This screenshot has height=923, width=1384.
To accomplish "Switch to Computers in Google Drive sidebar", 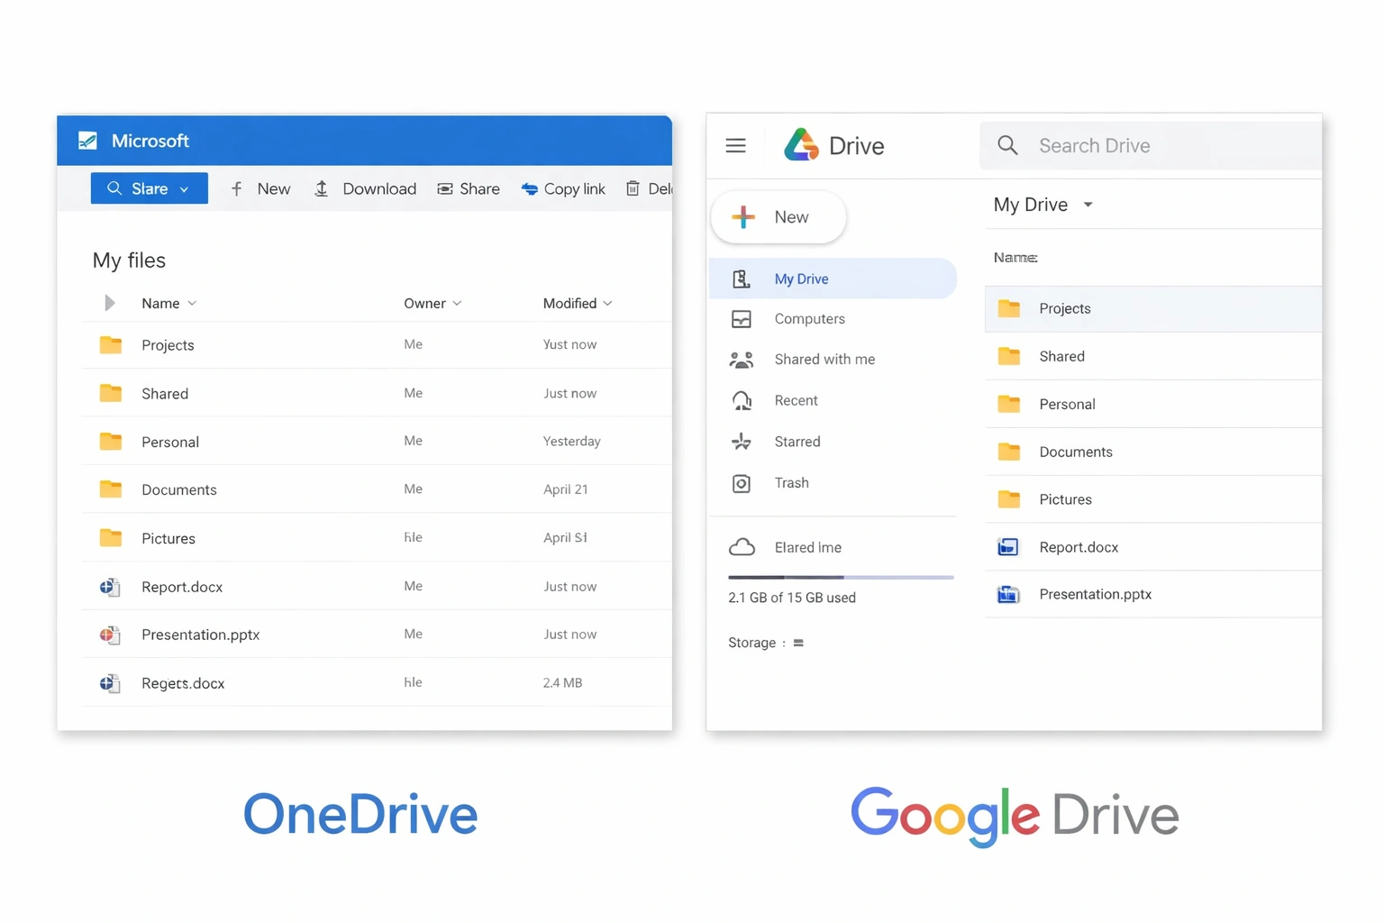I will tap(809, 318).
